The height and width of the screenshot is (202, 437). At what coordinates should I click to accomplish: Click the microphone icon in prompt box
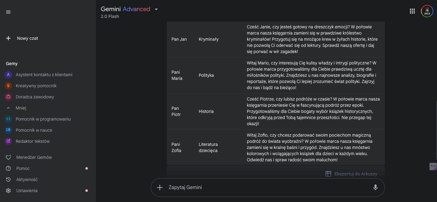coord(375,187)
